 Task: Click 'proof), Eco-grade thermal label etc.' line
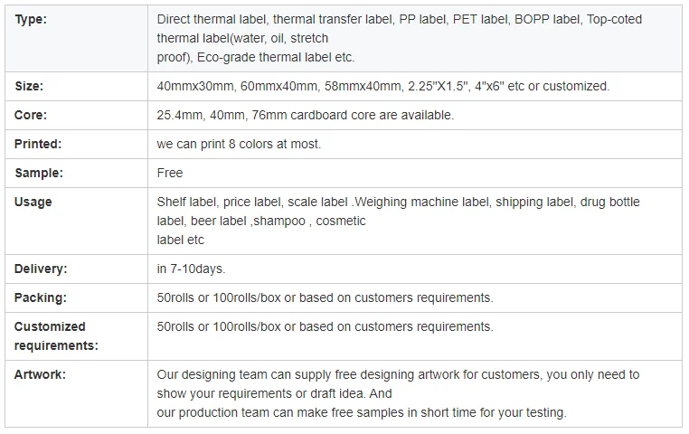[256, 58]
